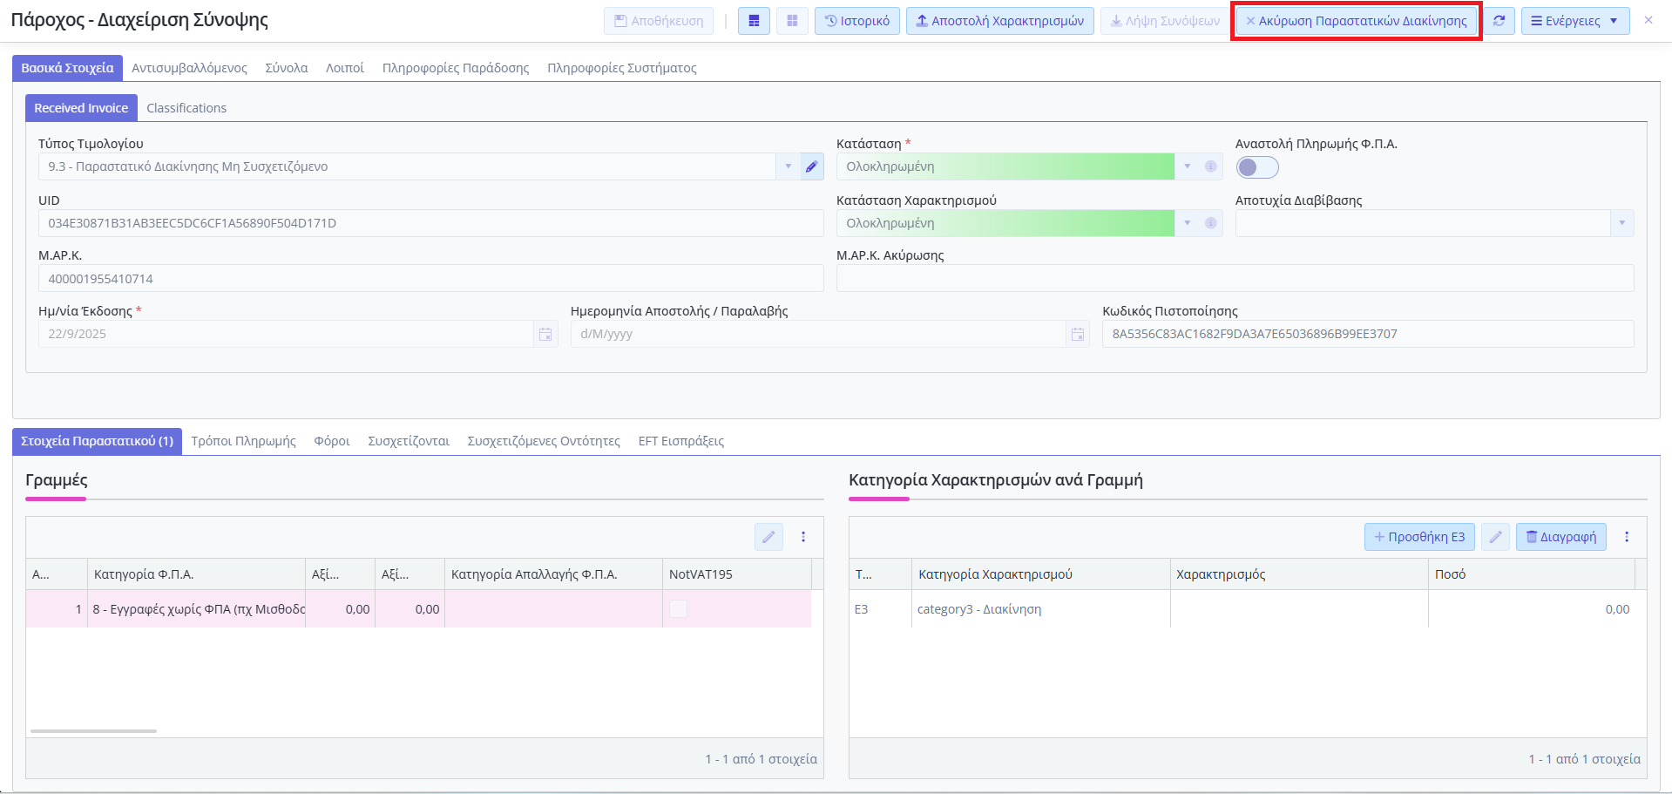Click Ακύρωση Παραστατικών Διακίνησης button

tap(1356, 21)
